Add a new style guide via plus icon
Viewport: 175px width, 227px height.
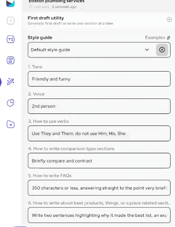pyautogui.click(x=162, y=50)
